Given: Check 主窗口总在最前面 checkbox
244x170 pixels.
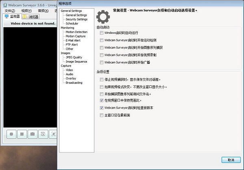Looking at the screenshot, I should tap(101, 115).
